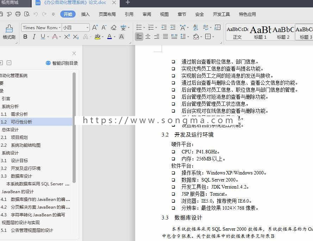The width and height of the screenshot is (313, 241).
Task: Decrease paragraph indent
Action: pyautogui.click(x=164, y=27)
